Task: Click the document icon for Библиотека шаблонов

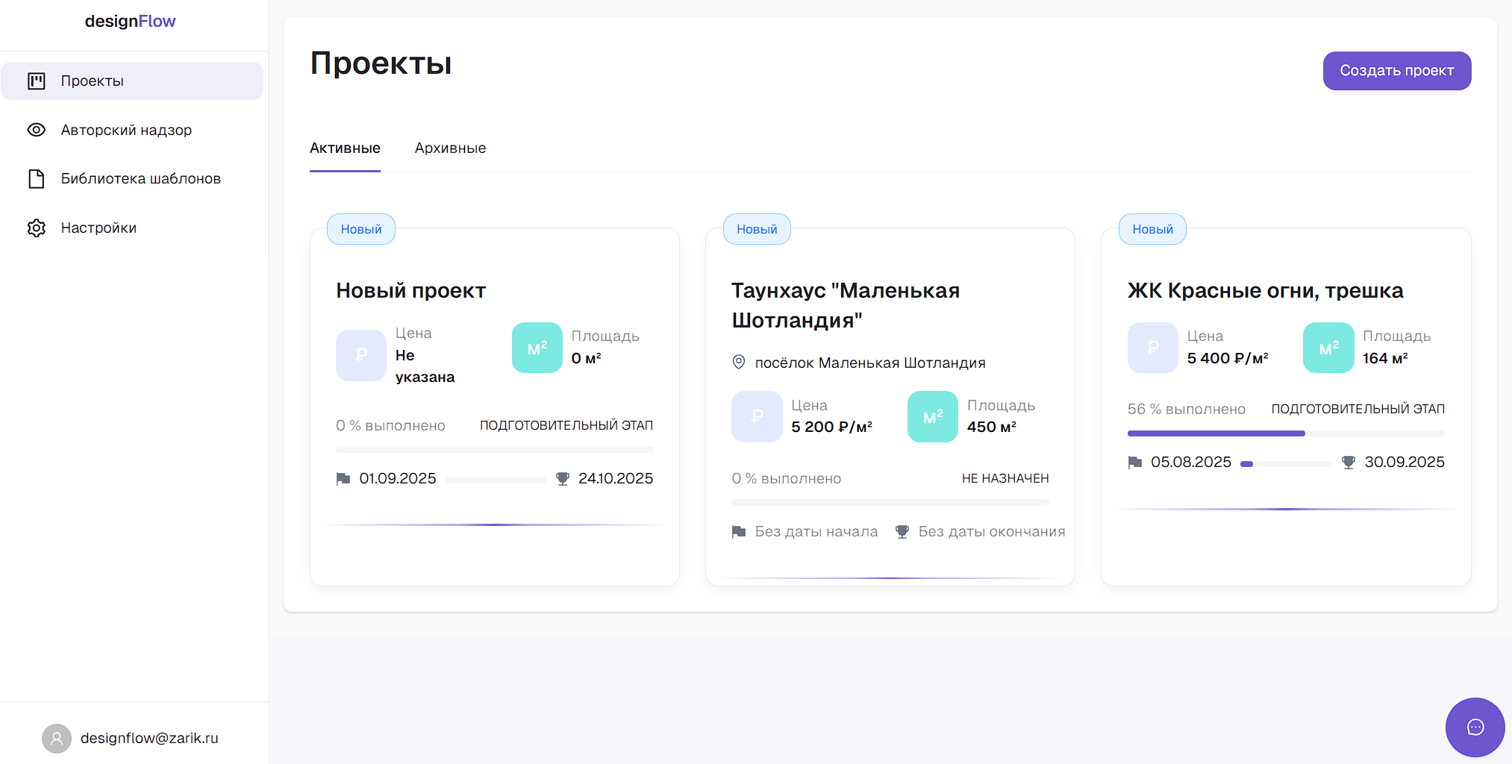Action: pyautogui.click(x=37, y=179)
